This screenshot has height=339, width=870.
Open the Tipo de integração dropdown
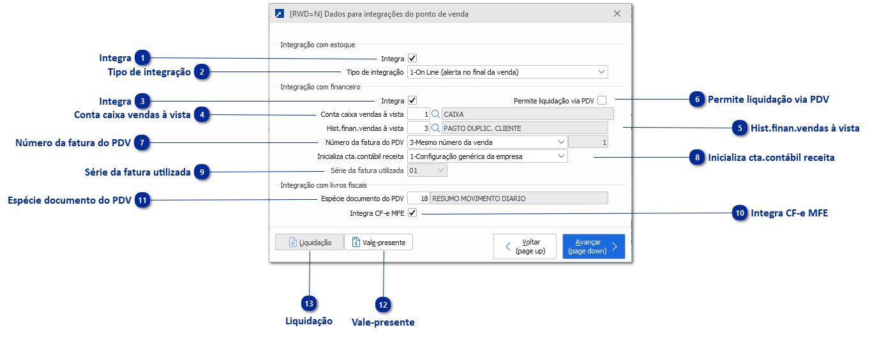507,72
